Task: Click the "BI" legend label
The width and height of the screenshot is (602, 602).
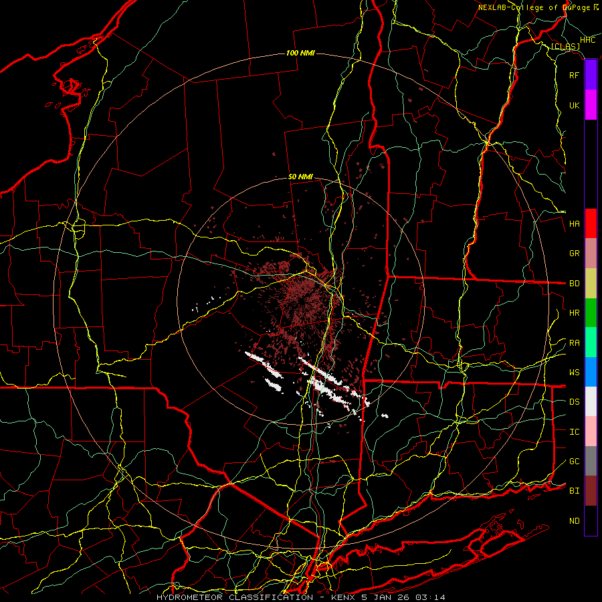Action: pos(574,491)
